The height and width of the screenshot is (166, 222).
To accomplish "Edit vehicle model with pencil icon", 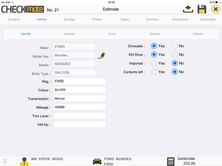I will tap(102, 55).
